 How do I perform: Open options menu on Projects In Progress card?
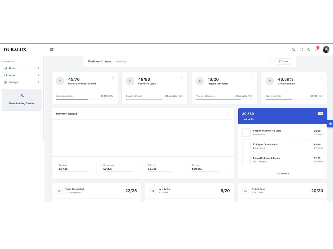[x=252, y=78]
